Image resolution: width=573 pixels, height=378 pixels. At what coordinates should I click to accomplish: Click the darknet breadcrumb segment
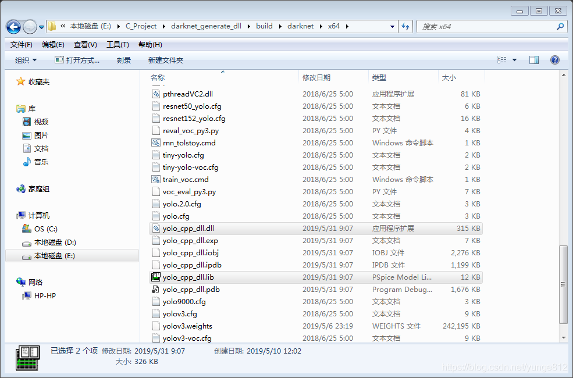300,26
